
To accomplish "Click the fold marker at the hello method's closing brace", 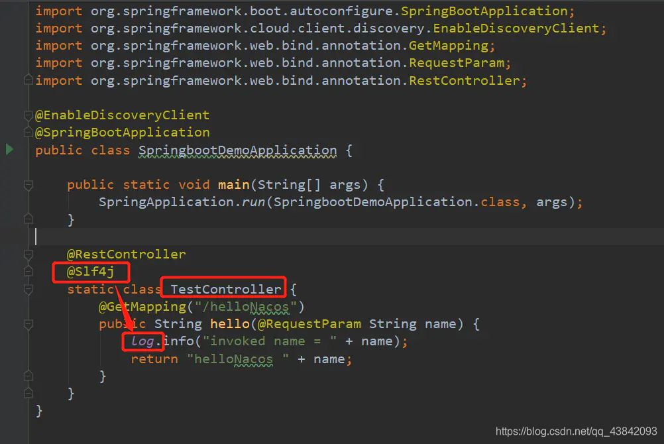I will coord(28,376).
